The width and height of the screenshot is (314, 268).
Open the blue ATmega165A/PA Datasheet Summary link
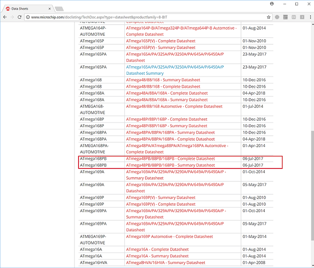(x=175, y=70)
